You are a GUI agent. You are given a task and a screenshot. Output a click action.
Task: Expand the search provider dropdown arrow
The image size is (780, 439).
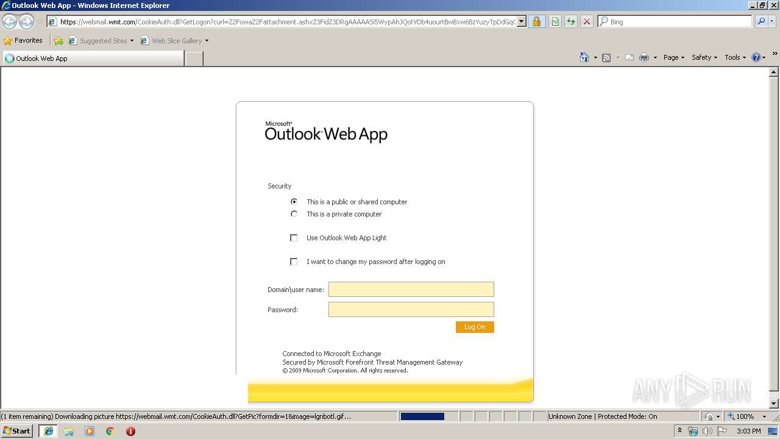pyautogui.click(x=773, y=21)
